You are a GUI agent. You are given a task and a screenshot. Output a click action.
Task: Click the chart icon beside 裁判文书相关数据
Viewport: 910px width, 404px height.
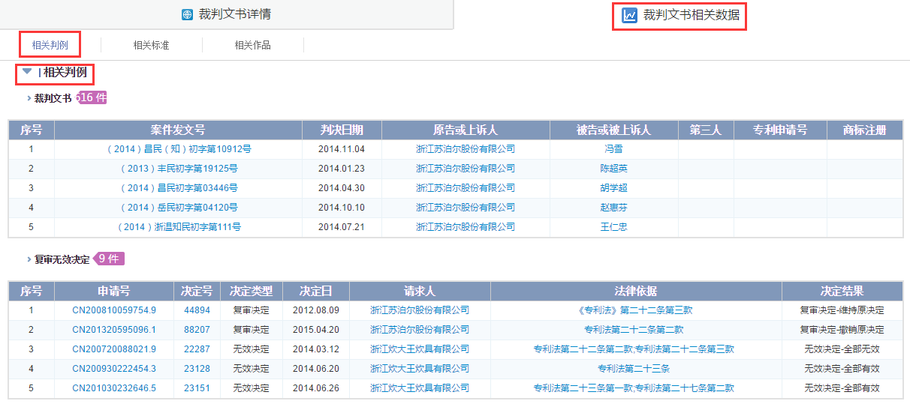pyautogui.click(x=629, y=15)
